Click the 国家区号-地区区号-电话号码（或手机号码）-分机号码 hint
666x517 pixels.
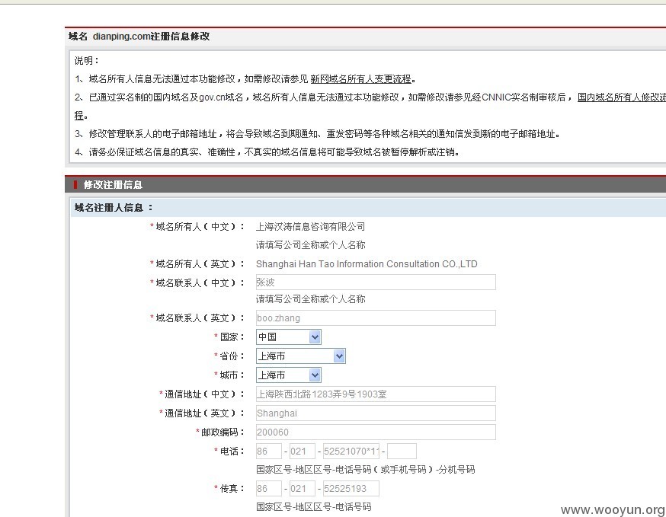click(365, 470)
